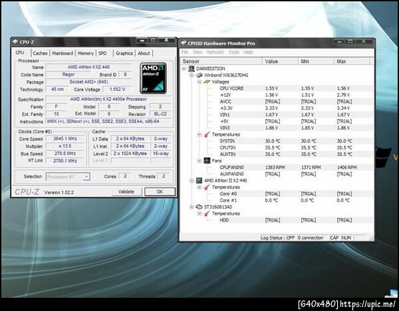The image size is (399, 311).
Task: Switch to the About tab
Action: 144,53
